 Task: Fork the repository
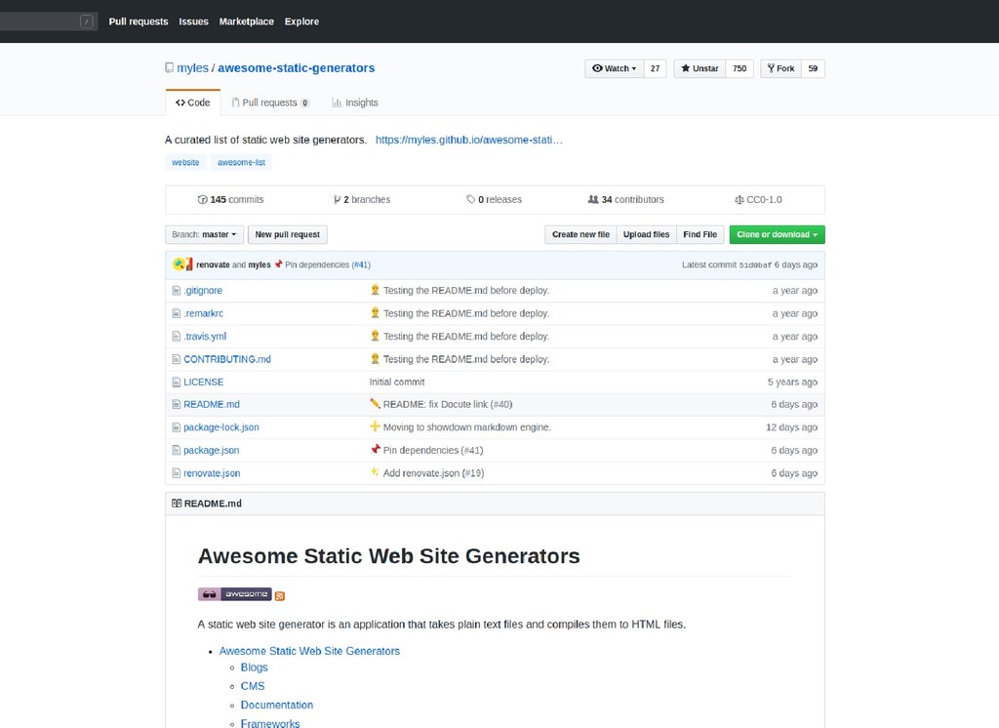[780, 69]
